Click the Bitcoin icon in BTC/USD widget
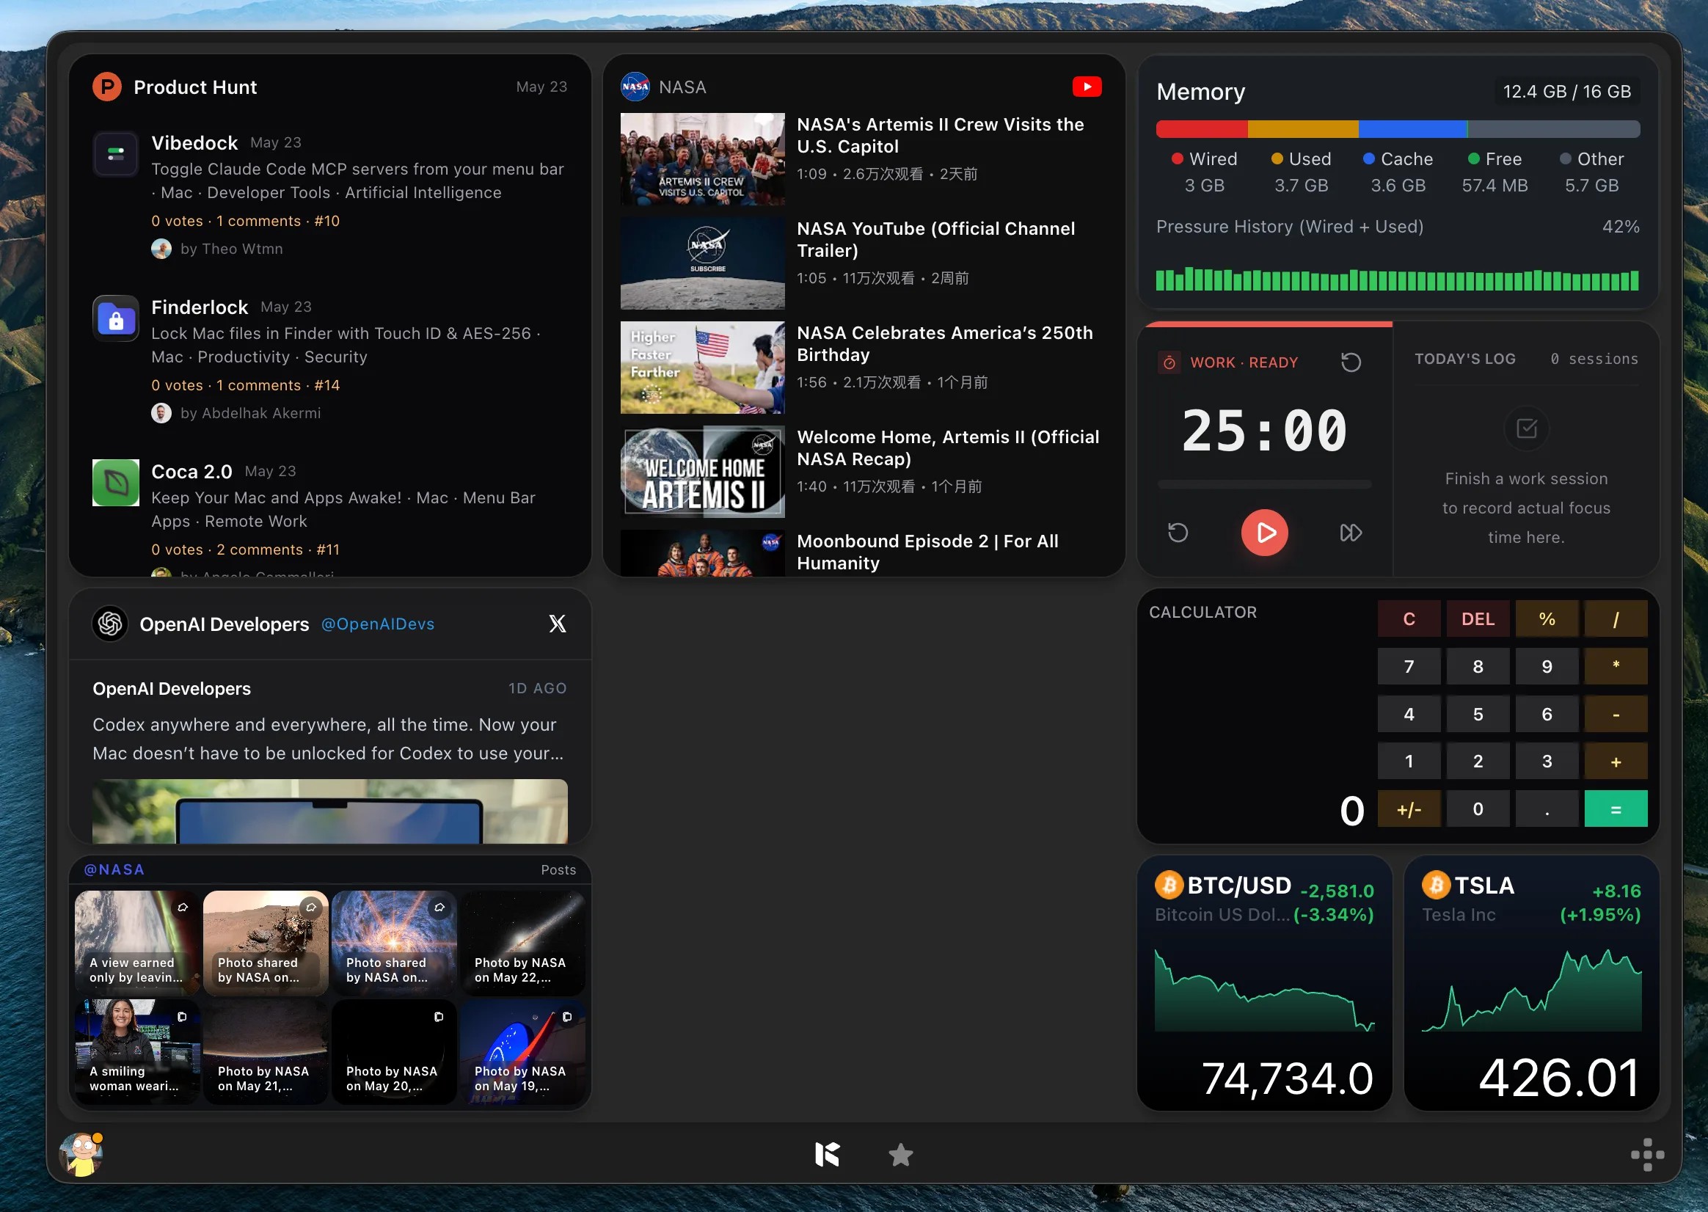Screen dimensions: 1708x1212 tap(1169, 886)
